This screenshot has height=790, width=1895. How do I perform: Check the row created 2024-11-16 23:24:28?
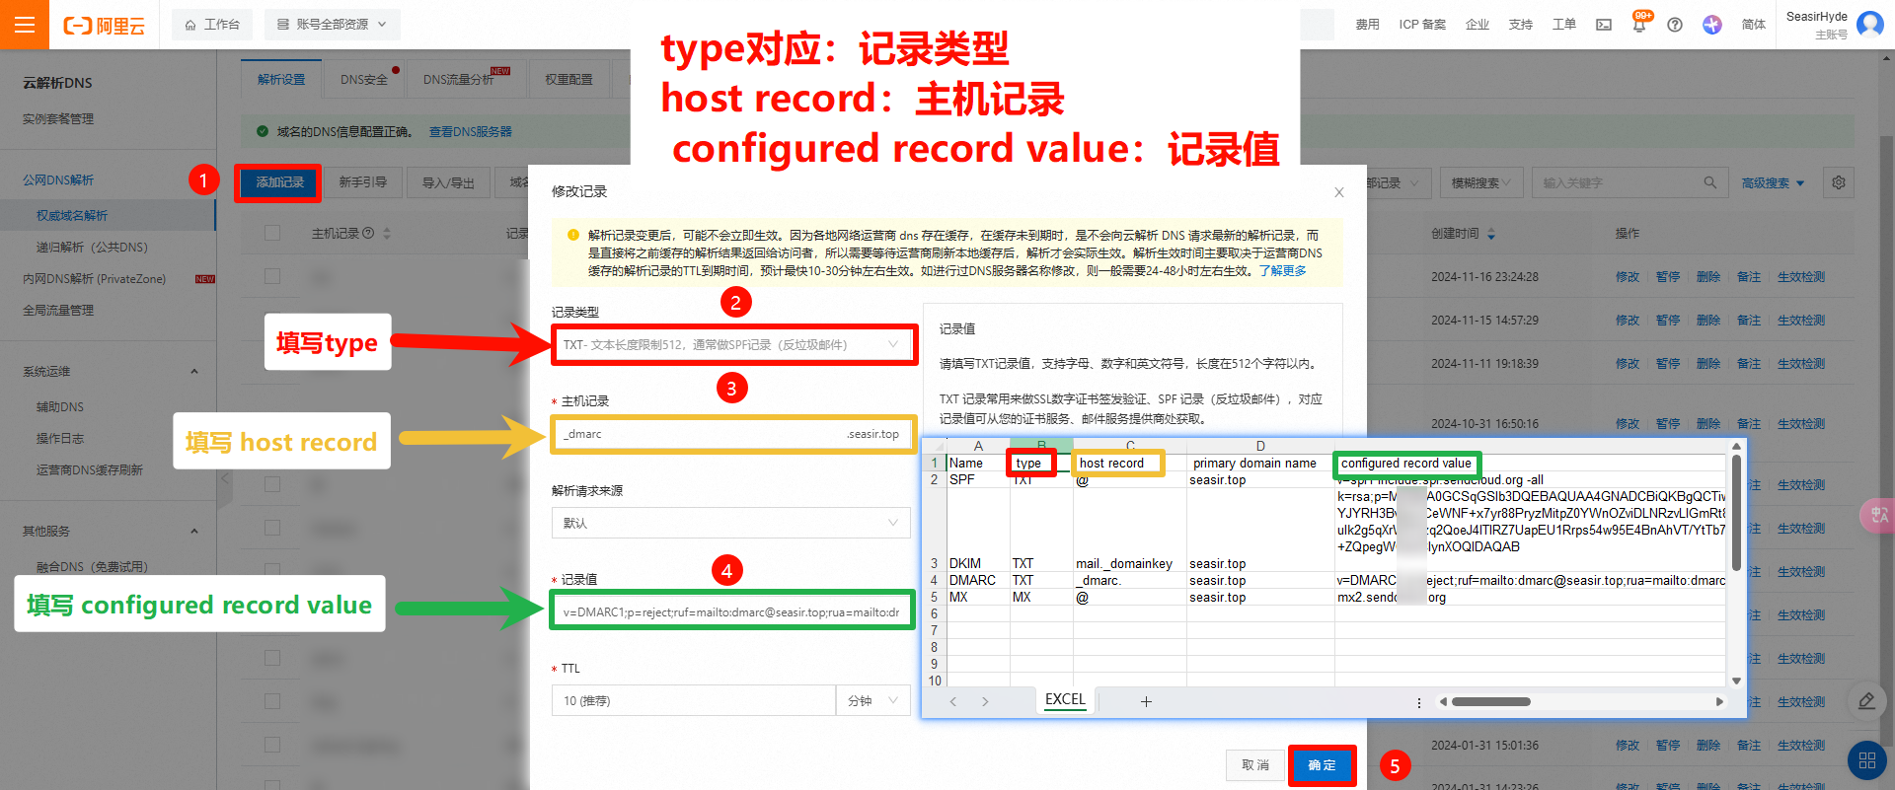click(272, 277)
